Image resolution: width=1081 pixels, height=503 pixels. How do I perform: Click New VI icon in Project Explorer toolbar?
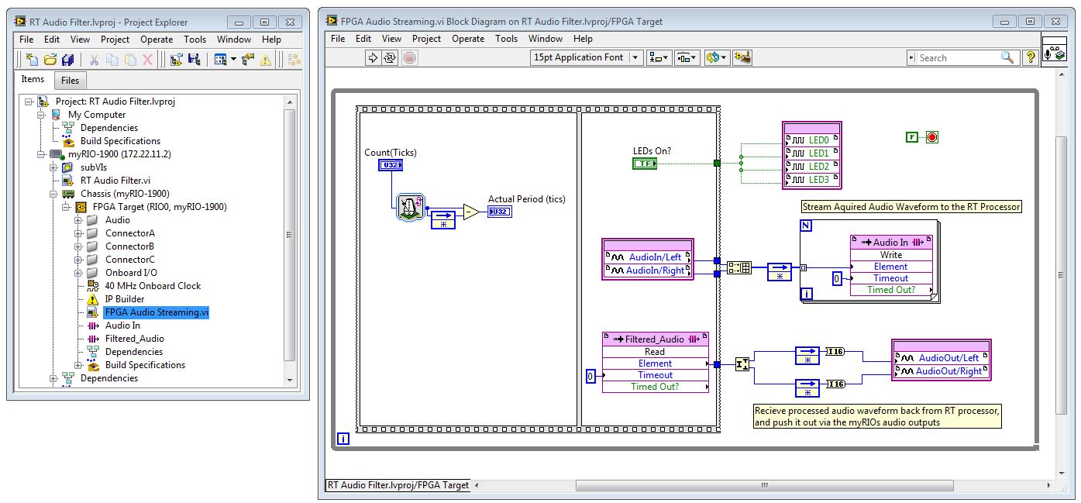click(31, 59)
